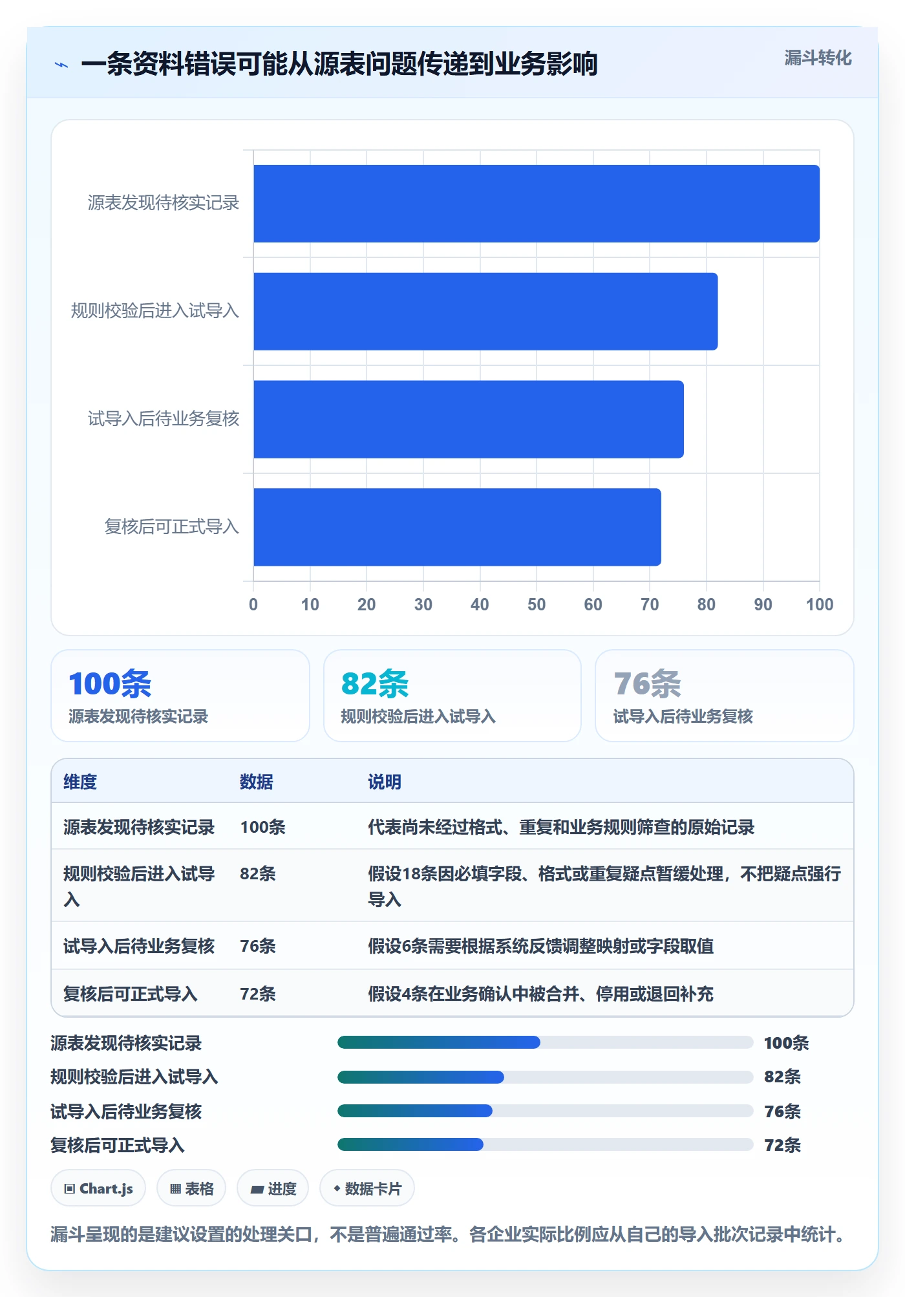
Task: Click table cell 源表发现待核实记录
Action: [139, 827]
